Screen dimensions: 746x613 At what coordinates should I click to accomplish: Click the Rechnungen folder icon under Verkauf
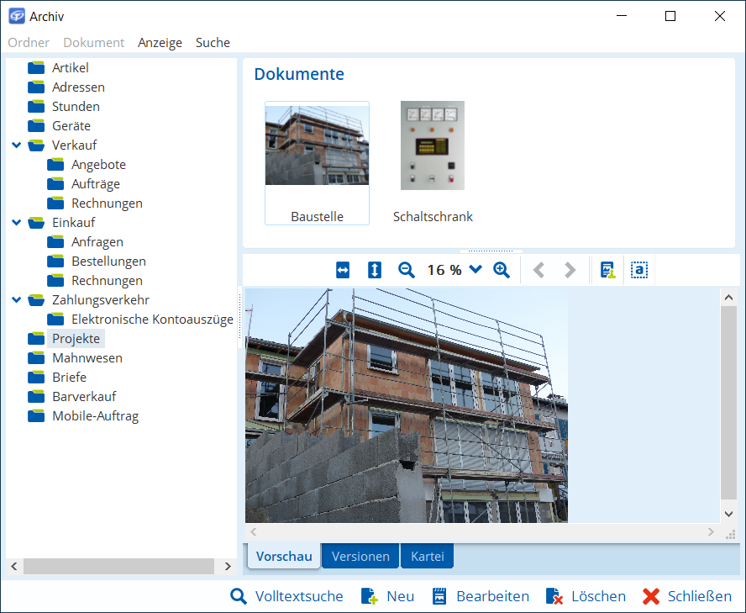click(55, 203)
